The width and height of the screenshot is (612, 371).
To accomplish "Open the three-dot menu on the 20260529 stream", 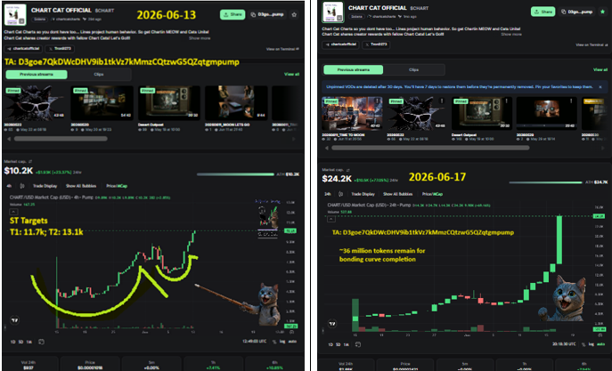I will 571,101.
